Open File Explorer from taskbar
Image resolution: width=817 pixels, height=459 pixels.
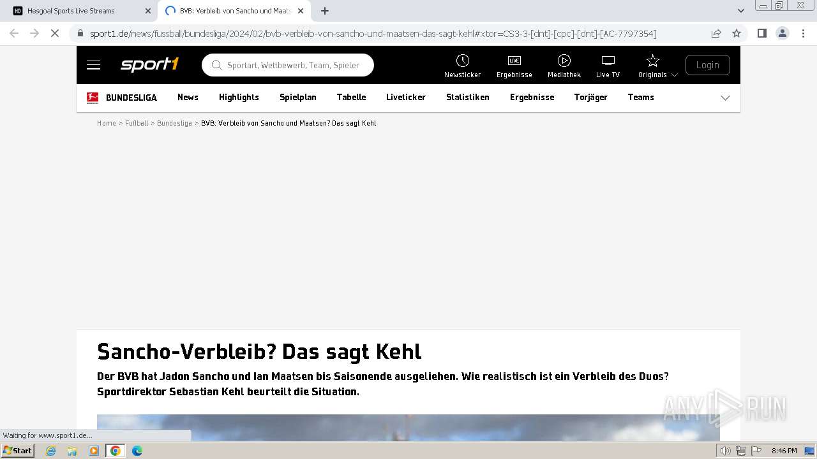pyautogui.click(x=72, y=451)
